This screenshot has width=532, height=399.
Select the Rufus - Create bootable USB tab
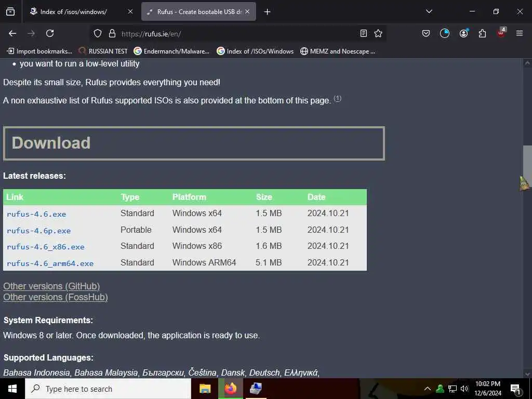198,11
